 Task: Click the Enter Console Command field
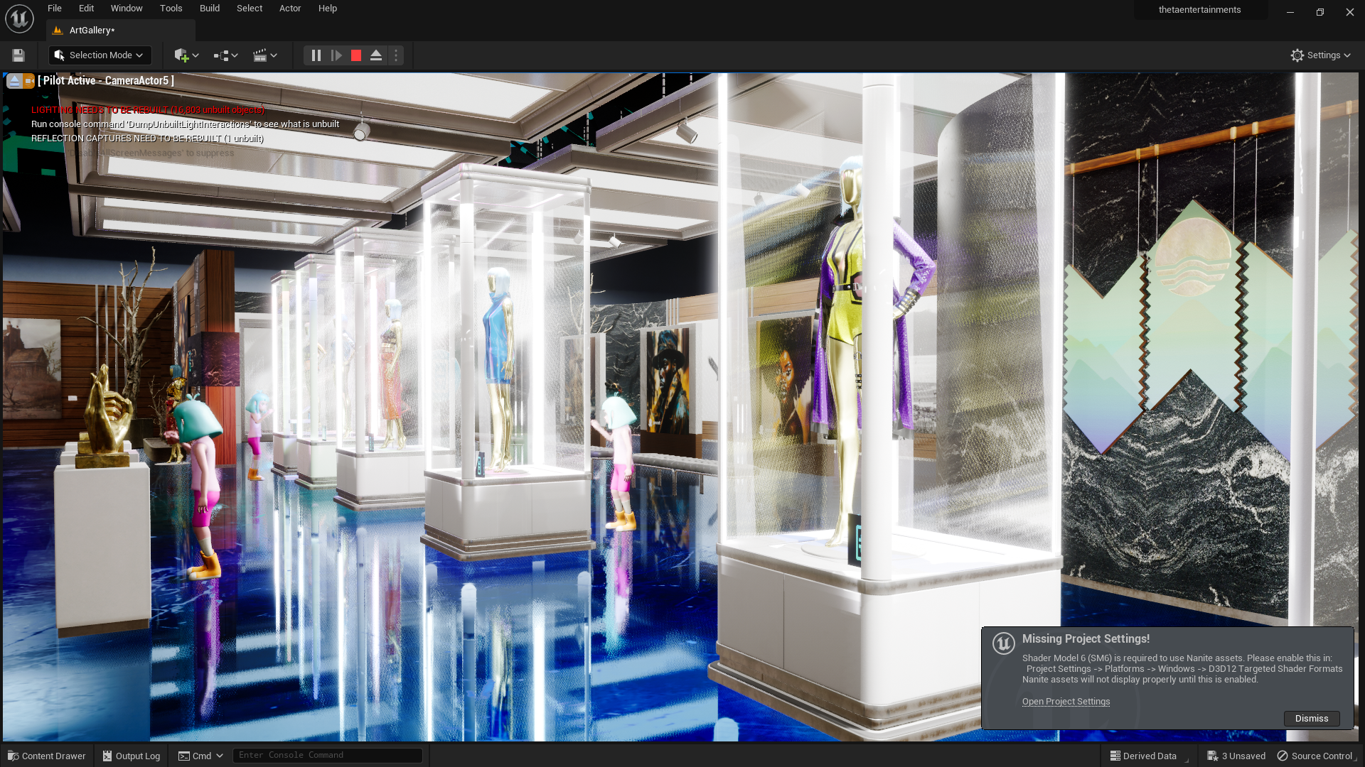327,755
